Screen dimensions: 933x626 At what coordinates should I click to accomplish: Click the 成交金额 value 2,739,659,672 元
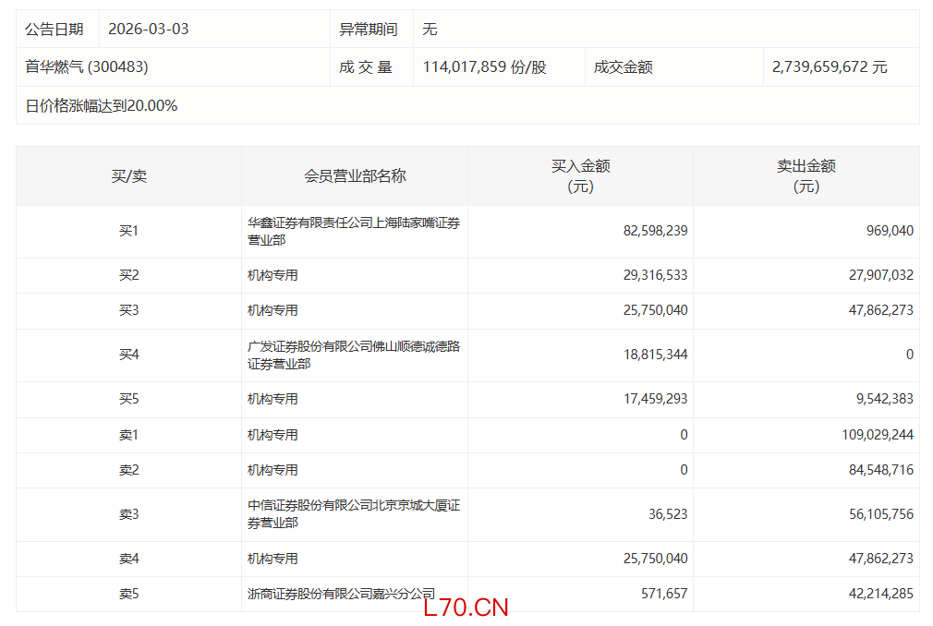pos(830,67)
